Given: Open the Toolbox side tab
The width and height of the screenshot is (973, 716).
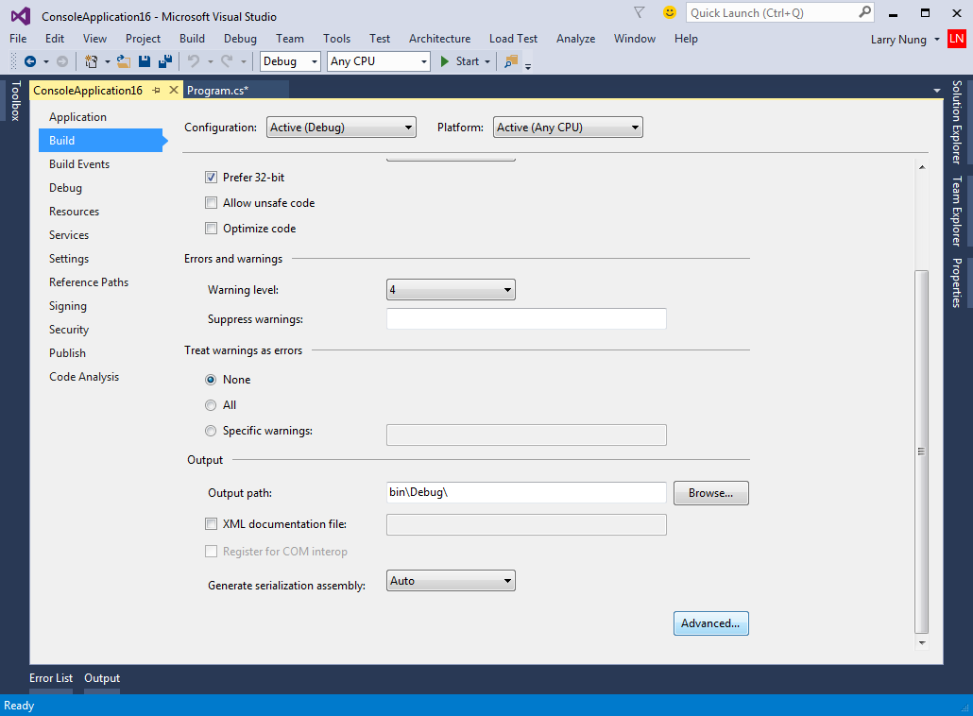Looking at the screenshot, I should (x=15, y=100).
